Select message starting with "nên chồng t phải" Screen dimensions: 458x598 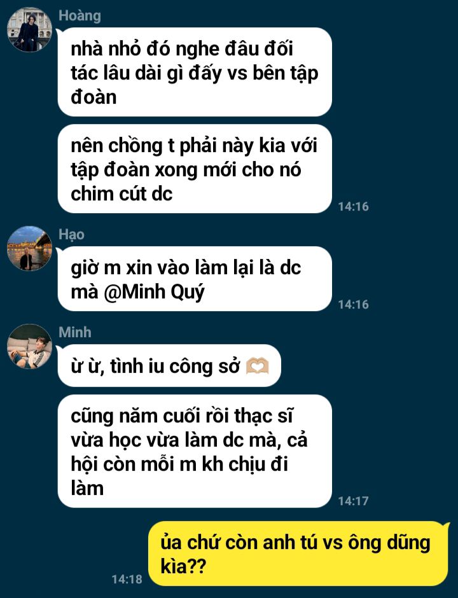point(195,169)
